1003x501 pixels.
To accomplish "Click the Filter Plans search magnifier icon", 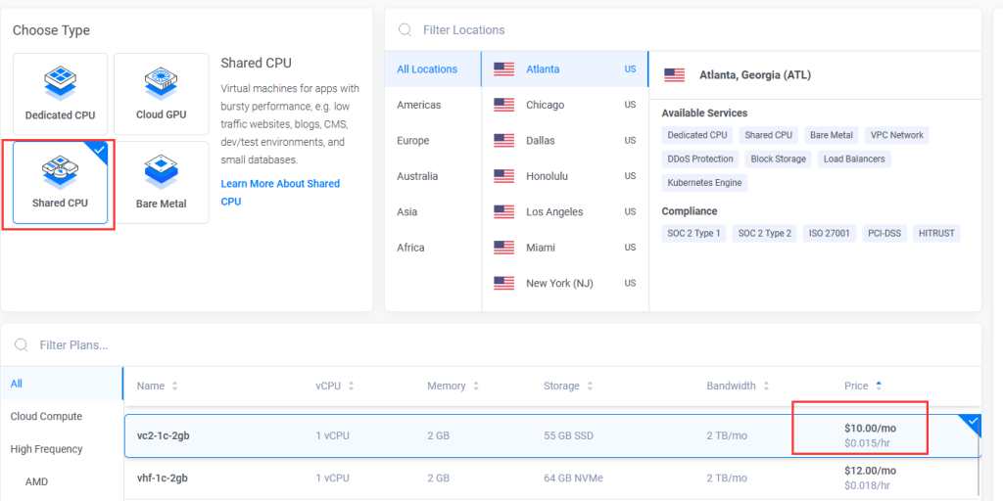I will coord(21,345).
